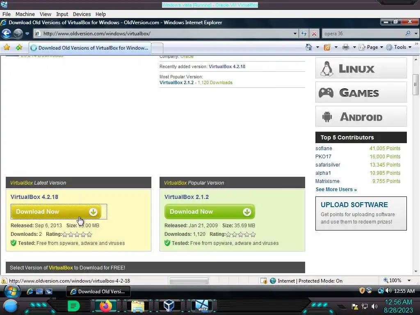420x315 pixels.
Task: Open the Tools menu
Action: [x=399, y=48]
